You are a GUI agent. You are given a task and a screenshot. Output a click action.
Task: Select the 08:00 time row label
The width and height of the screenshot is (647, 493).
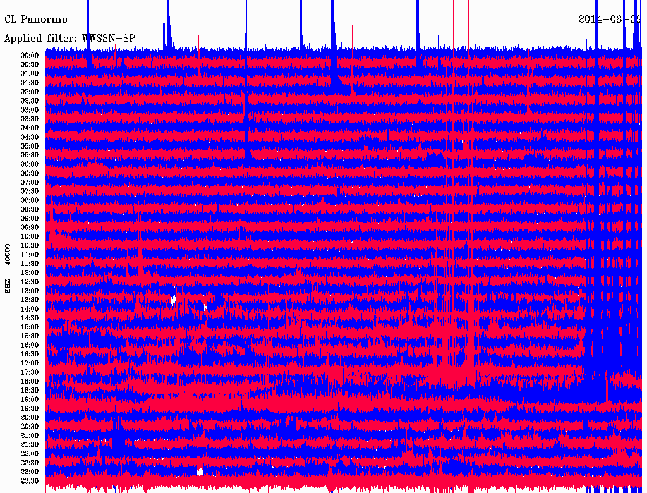point(30,200)
